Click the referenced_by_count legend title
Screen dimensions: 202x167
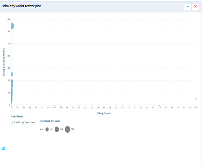click(50, 121)
